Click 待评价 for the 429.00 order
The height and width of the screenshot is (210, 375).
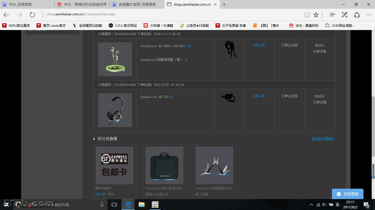(320, 45)
